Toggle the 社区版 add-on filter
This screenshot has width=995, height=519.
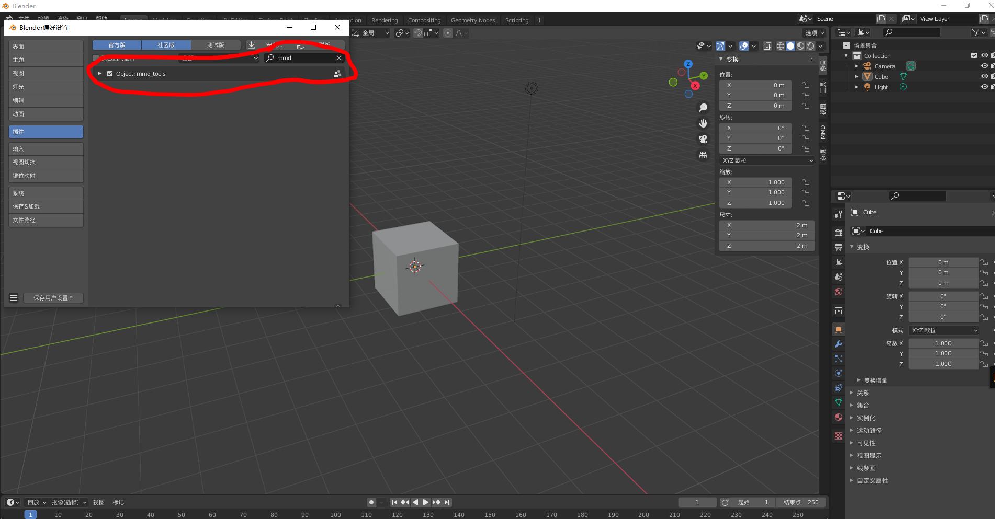pyautogui.click(x=166, y=45)
